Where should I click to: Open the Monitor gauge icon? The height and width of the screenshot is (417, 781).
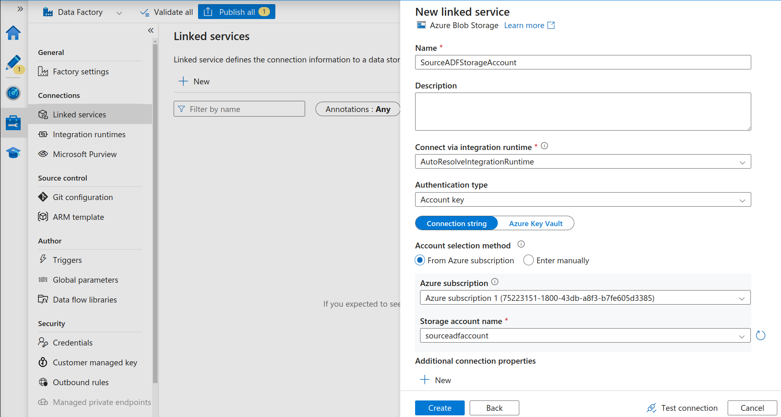coord(13,93)
